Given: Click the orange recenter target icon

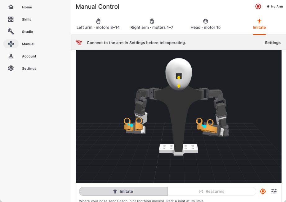Looking at the screenshot, I should point(263,191).
